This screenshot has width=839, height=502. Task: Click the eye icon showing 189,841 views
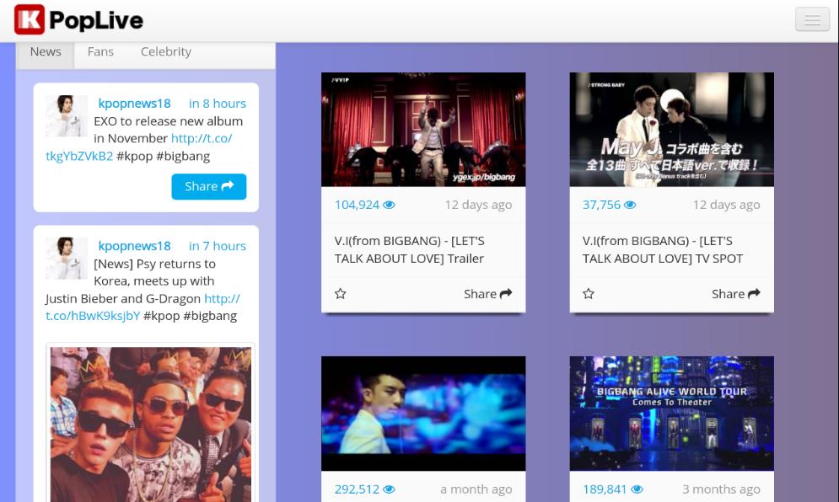coord(637,489)
